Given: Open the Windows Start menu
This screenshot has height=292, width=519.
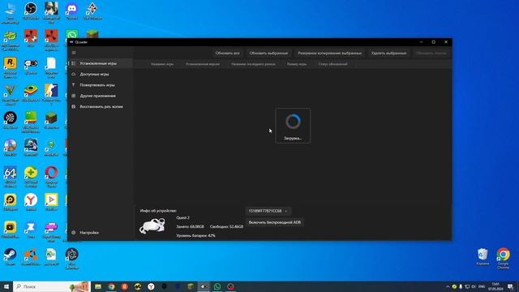Looking at the screenshot, I should (6, 286).
